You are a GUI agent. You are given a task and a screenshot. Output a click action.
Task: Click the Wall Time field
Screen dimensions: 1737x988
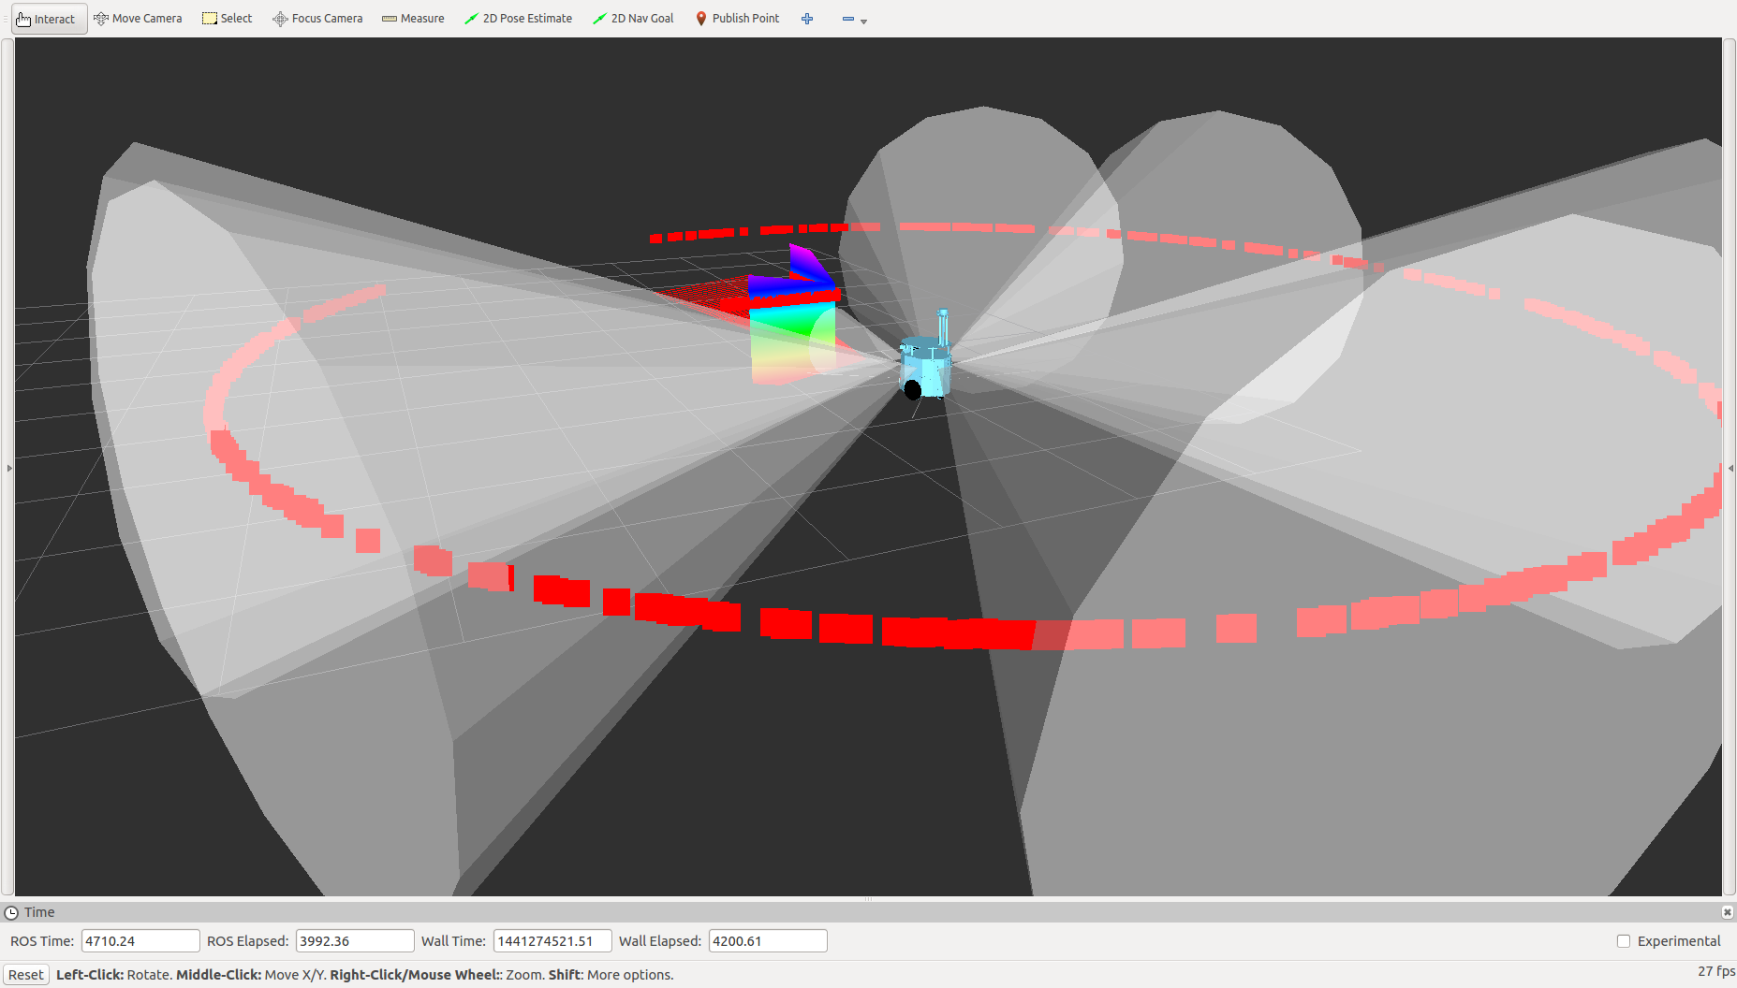point(552,941)
